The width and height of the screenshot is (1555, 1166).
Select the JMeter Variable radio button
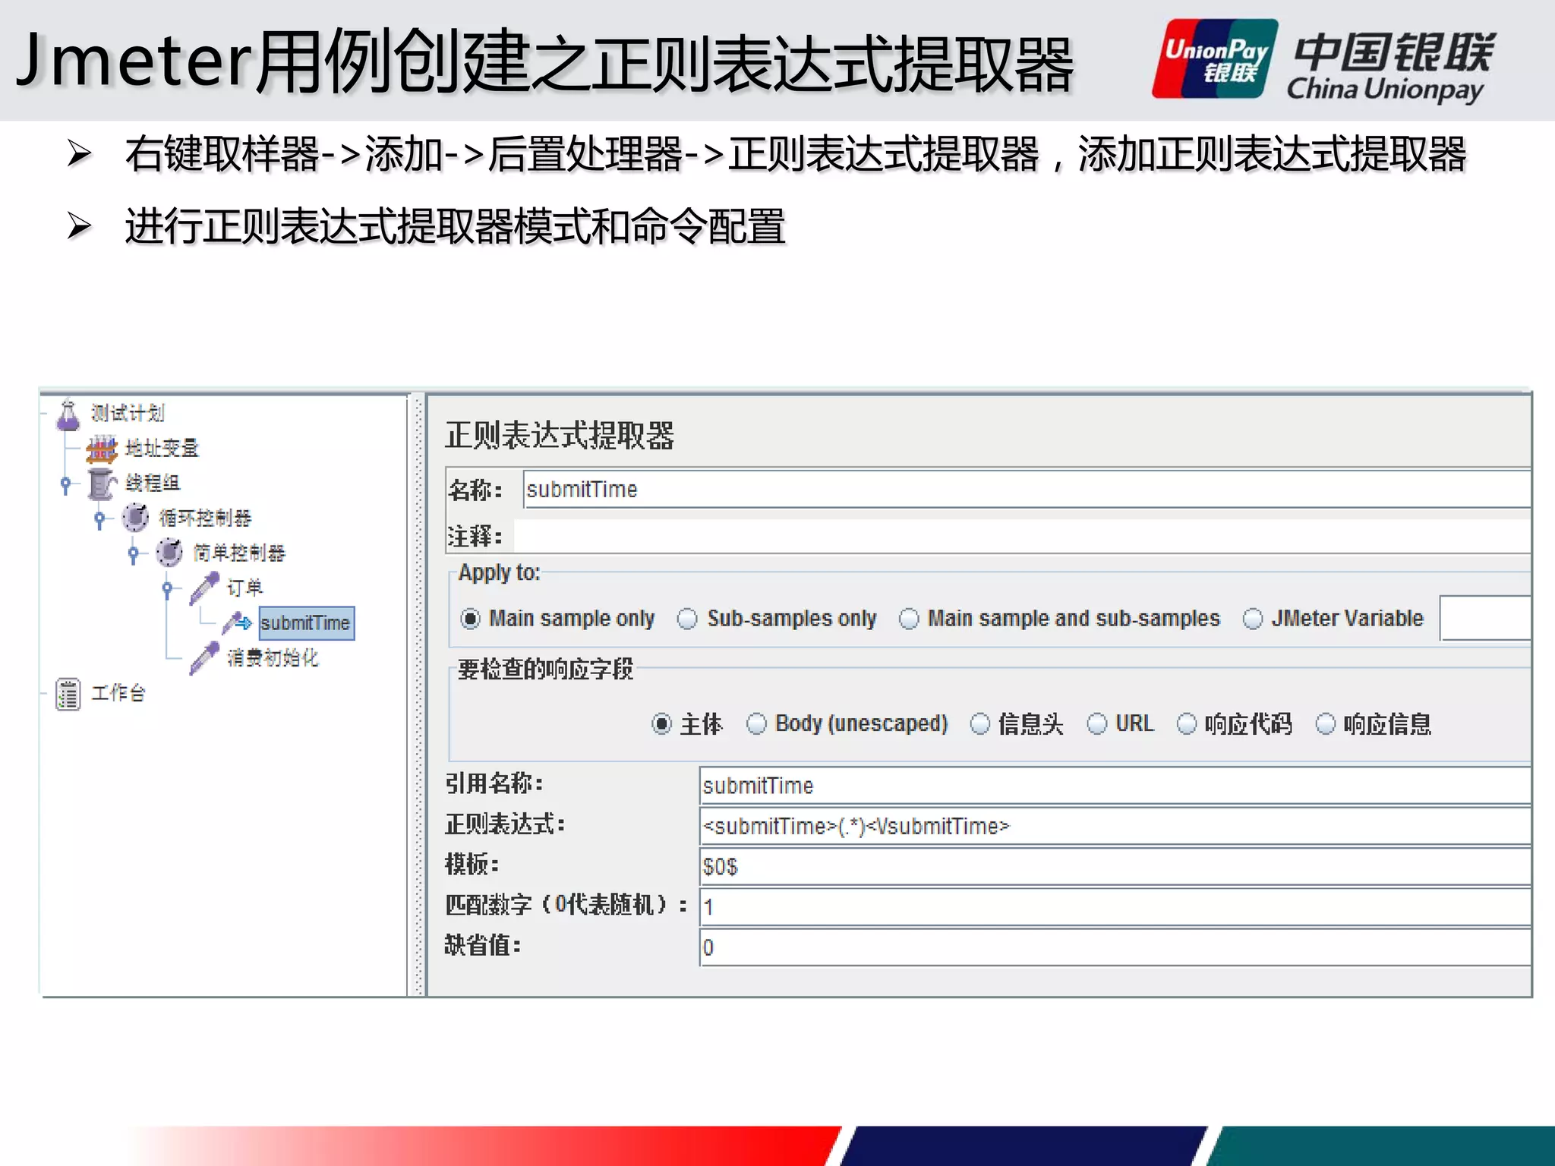click(1253, 619)
